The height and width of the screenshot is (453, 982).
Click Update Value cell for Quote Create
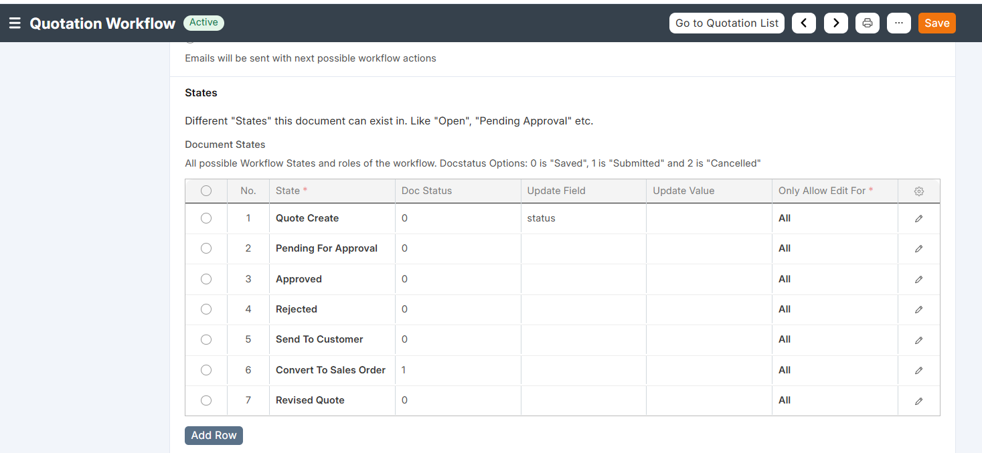pyautogui.click(x=709, y=218)
